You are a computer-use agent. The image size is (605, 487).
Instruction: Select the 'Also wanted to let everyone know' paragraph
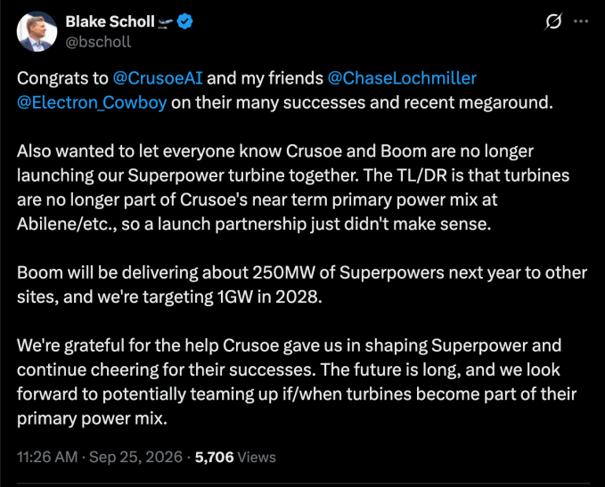point(293,187)
